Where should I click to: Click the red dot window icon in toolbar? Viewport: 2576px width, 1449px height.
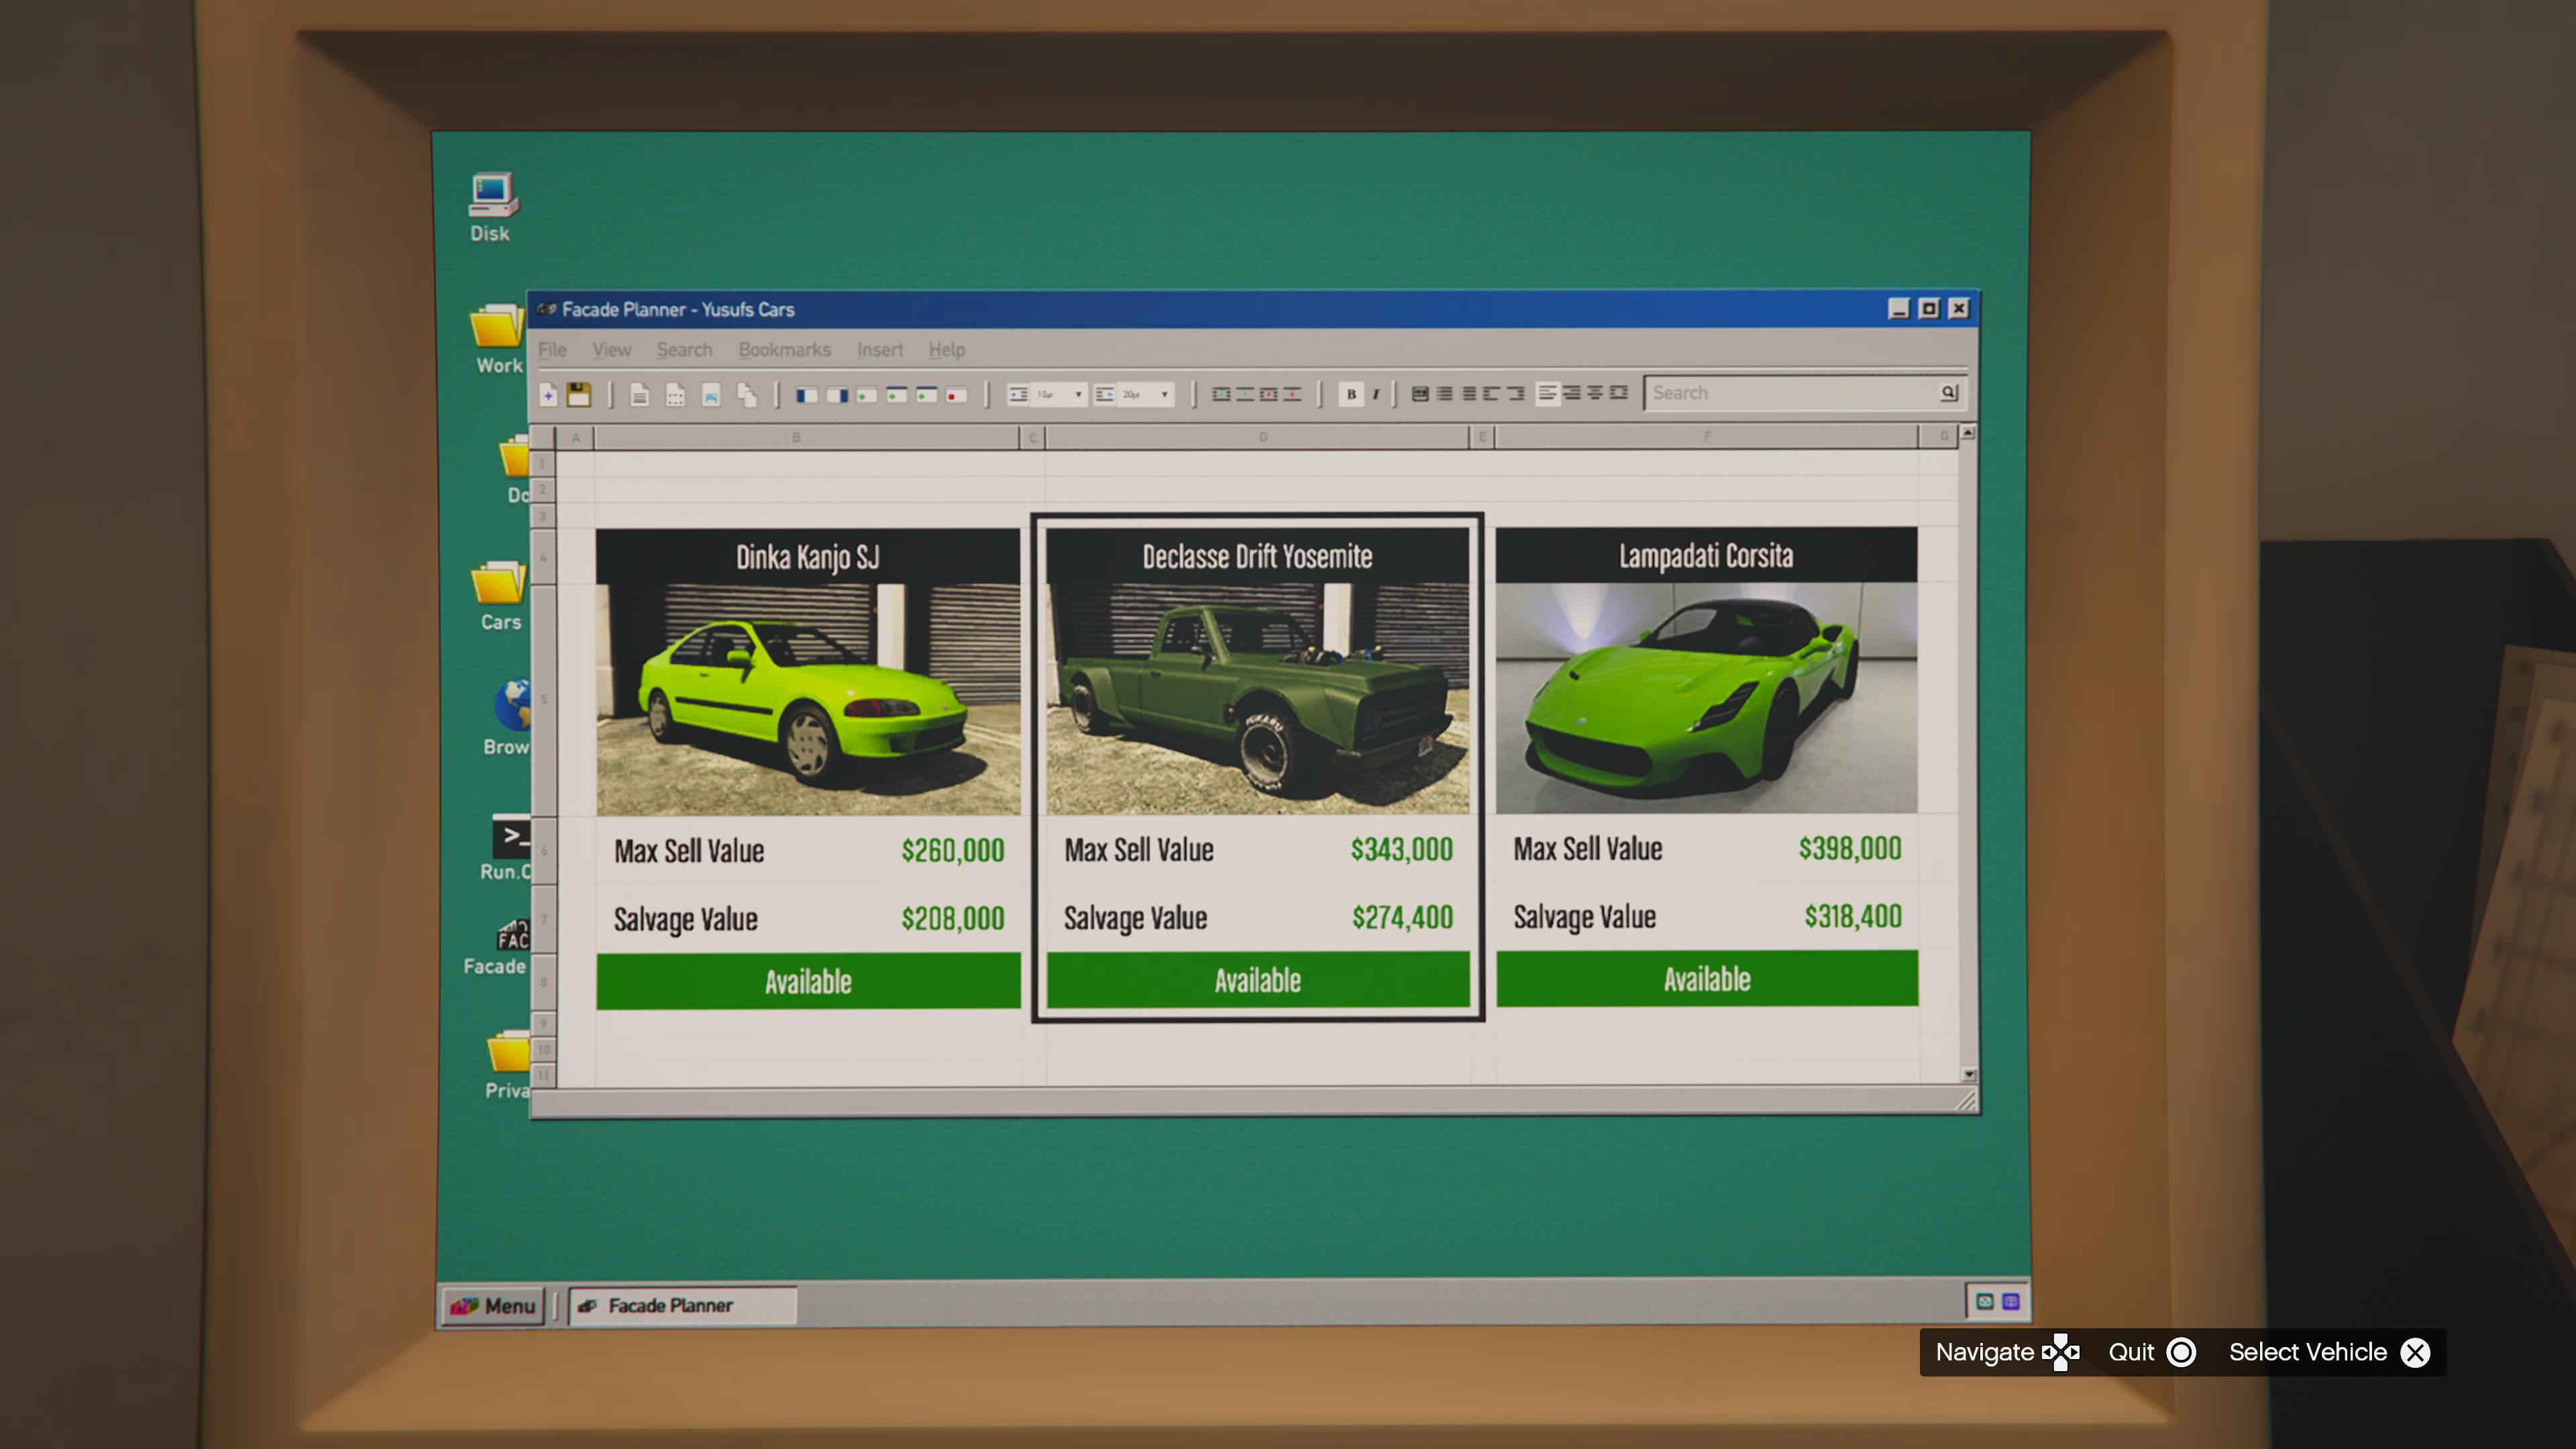[956, 395]
